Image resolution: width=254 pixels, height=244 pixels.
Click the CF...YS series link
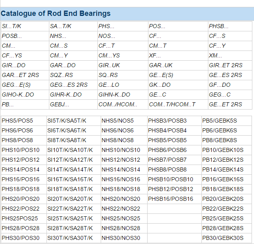point(12,55)
